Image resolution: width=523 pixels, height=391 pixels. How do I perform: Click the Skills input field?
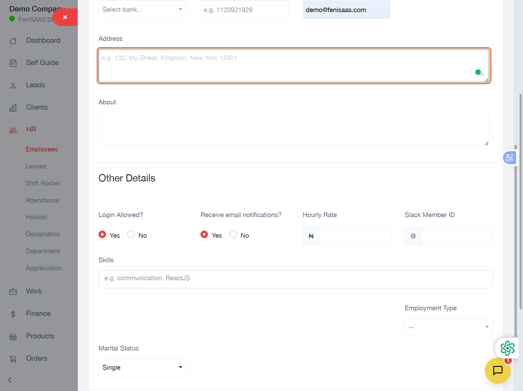295,279
